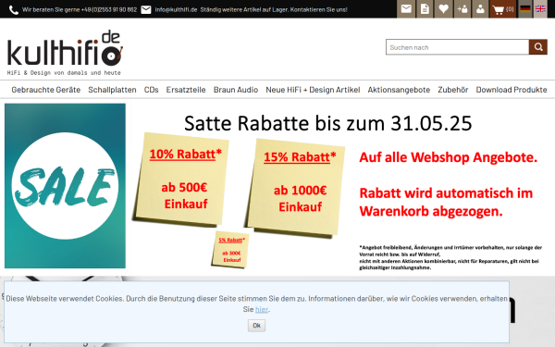The width and height of the screenshot is (555, 347).
Task: Click the 'hier' cookie info link
Action: pyautogui.click(x=262, y=309)
